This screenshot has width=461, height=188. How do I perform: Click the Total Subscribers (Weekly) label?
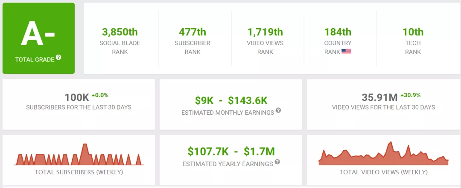[79, 172]
